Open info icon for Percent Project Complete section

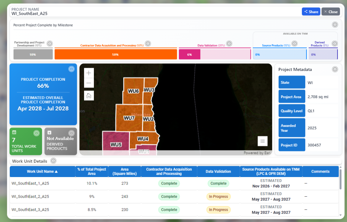[x=335, y=25]
